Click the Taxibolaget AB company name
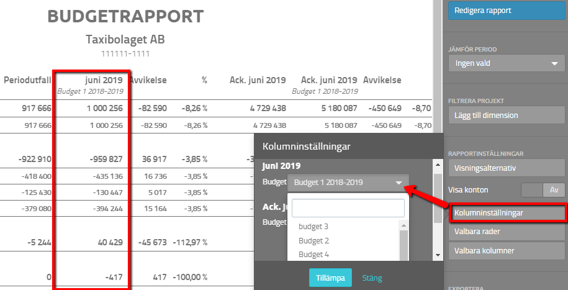This screenshot has height=290, width=568. [125, 39]
